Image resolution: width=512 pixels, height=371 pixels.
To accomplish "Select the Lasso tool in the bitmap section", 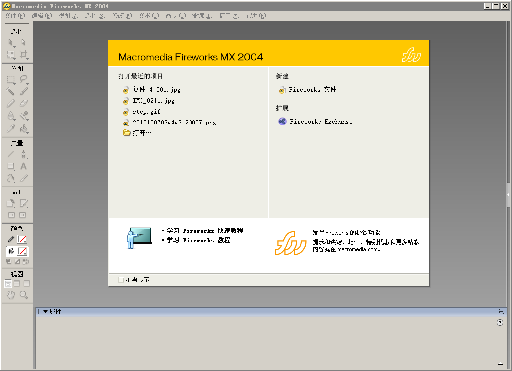I will (23, 79).
